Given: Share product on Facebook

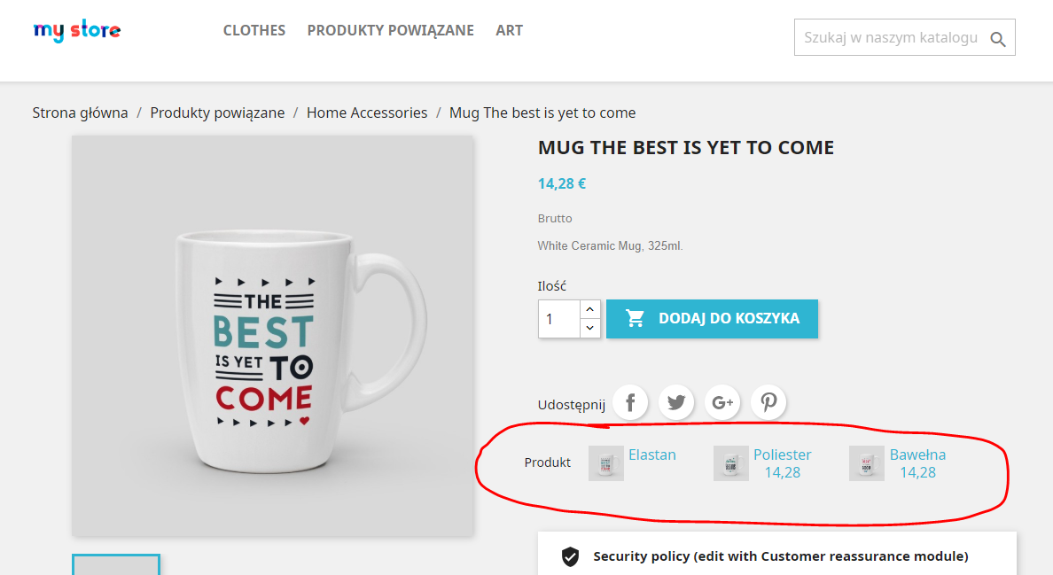Looking at the screenshot, I should [630, 403].
